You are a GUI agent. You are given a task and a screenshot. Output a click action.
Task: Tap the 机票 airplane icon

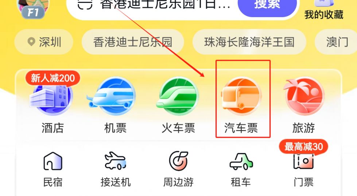112,96
